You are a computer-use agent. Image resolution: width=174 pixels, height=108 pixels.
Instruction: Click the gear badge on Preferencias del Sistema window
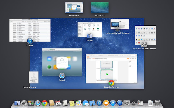[x=144, y=45]
